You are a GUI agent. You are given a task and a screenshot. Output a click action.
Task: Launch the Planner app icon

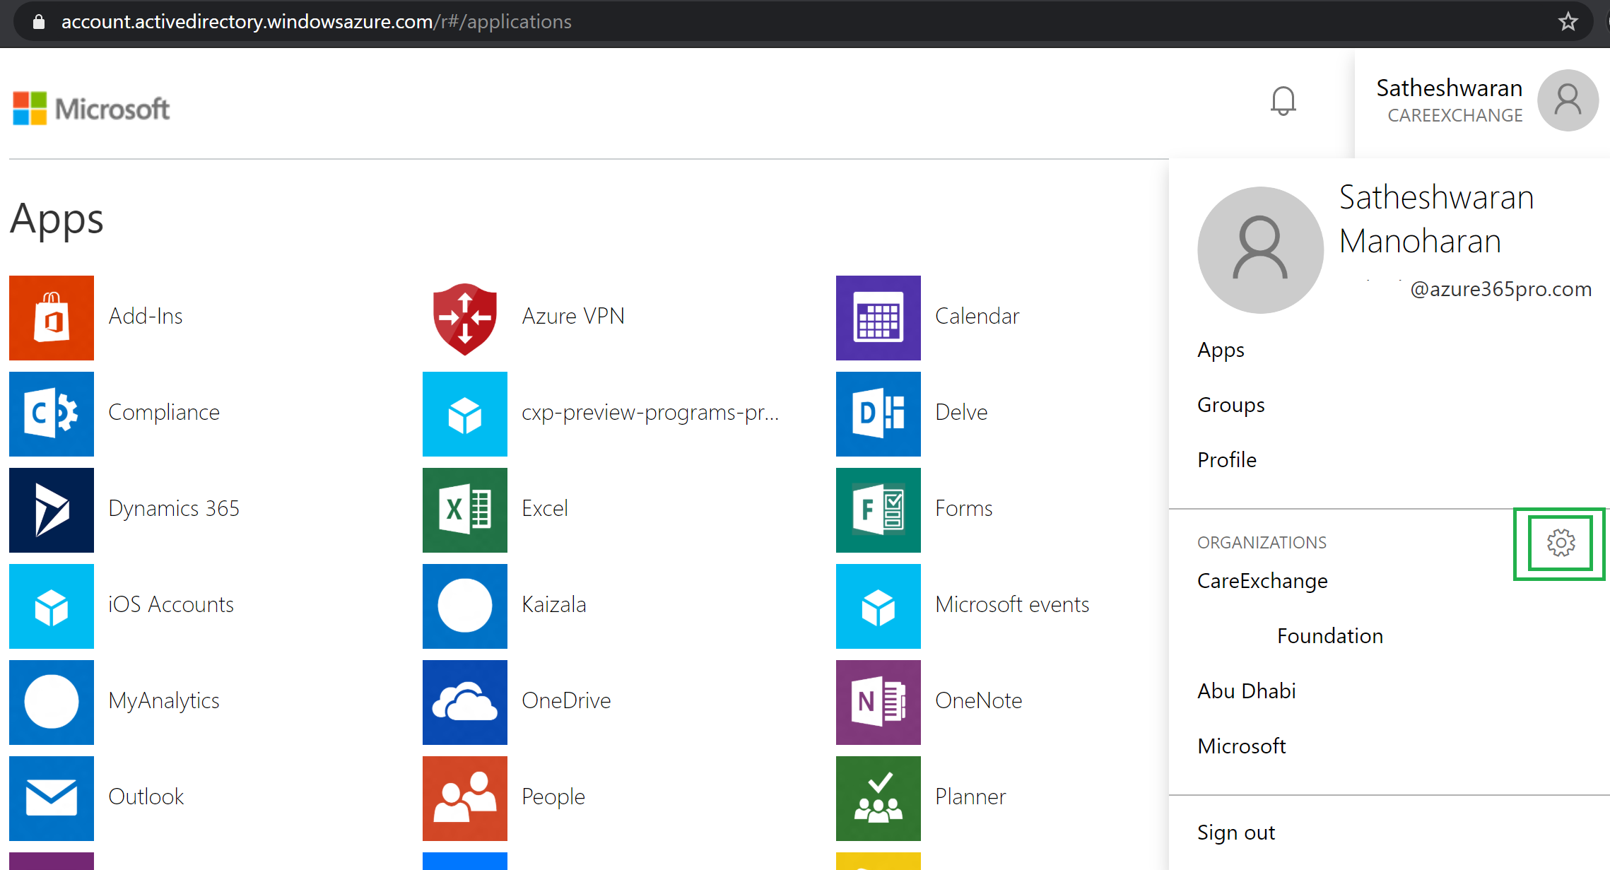[x=879, y=799]
